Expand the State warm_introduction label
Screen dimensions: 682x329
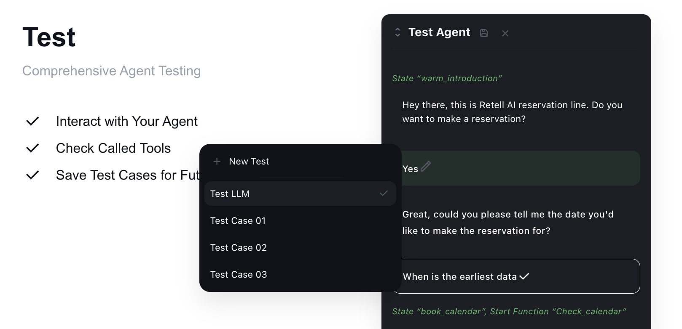(447, 78)
